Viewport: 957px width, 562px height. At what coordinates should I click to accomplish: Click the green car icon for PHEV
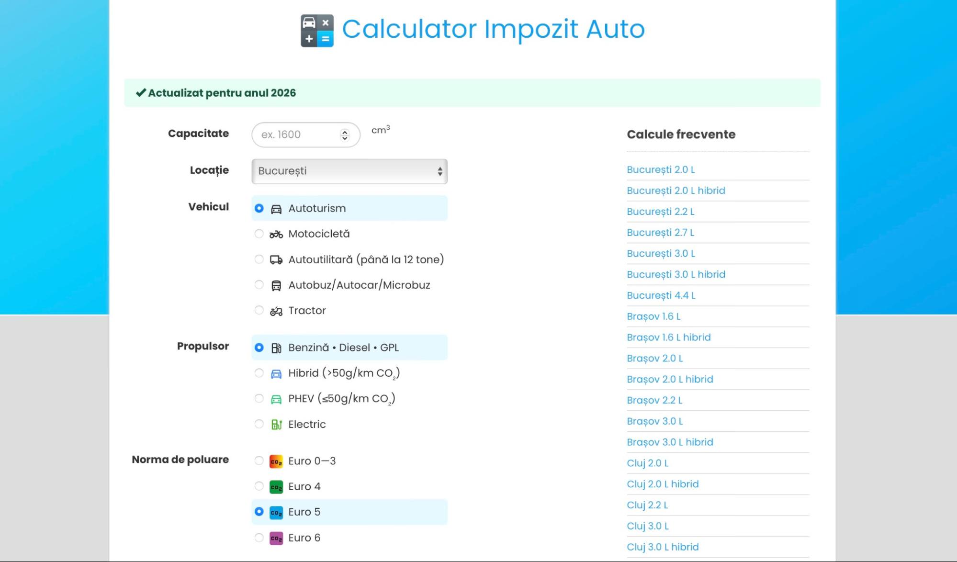coord(276,399)
